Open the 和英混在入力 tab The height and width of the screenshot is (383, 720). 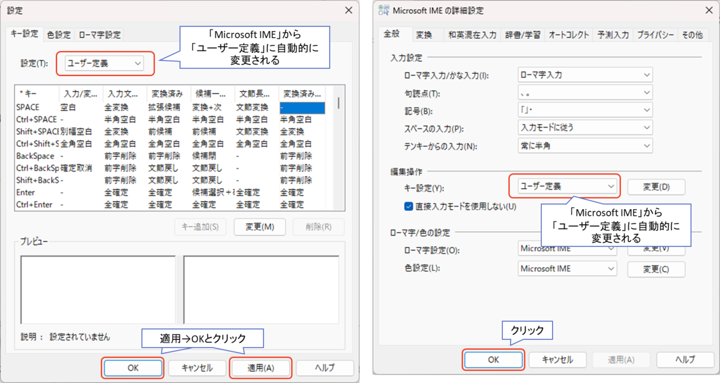click(x=472, y=35)
